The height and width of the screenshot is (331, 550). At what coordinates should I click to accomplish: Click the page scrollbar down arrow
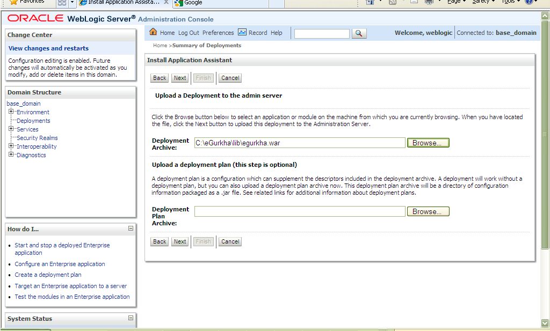coord(545,323)
